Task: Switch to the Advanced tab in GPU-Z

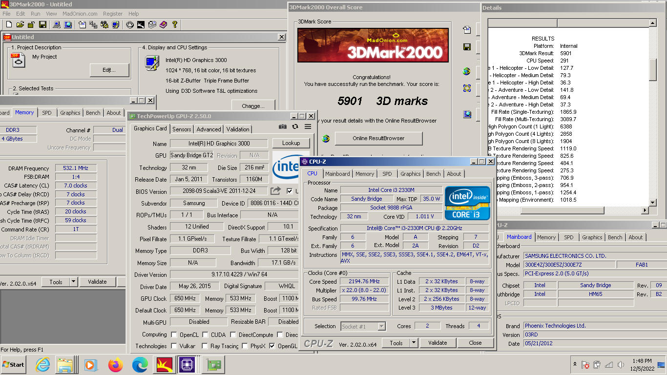Action: 209,129
